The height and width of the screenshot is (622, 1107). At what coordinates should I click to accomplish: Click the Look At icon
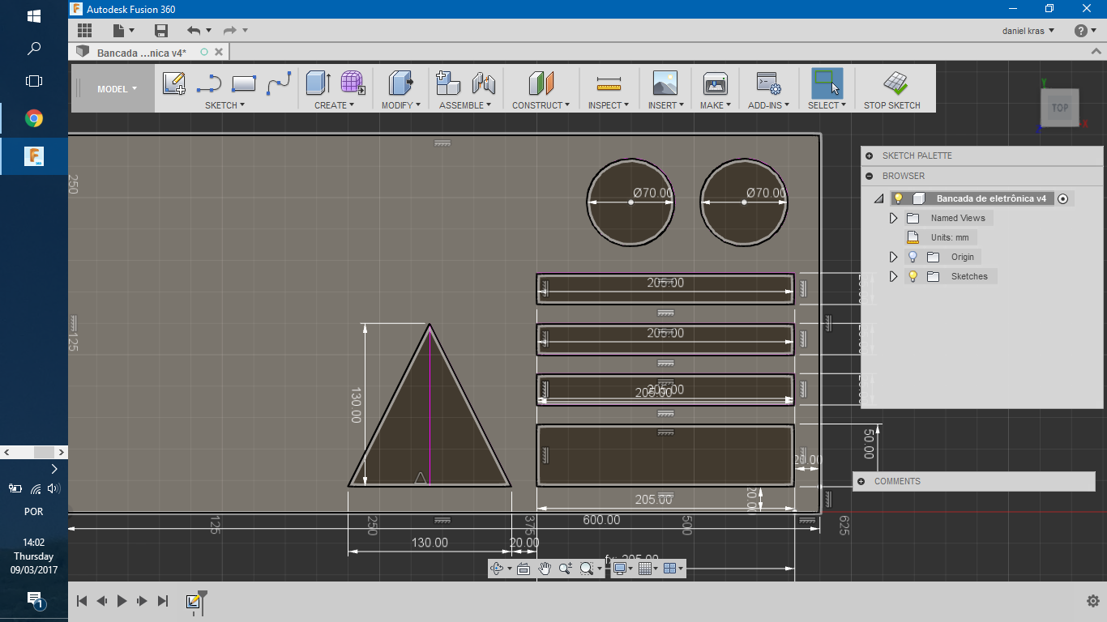[x=524, y=569]
